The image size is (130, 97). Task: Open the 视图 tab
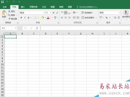click(x=70, y=7)
